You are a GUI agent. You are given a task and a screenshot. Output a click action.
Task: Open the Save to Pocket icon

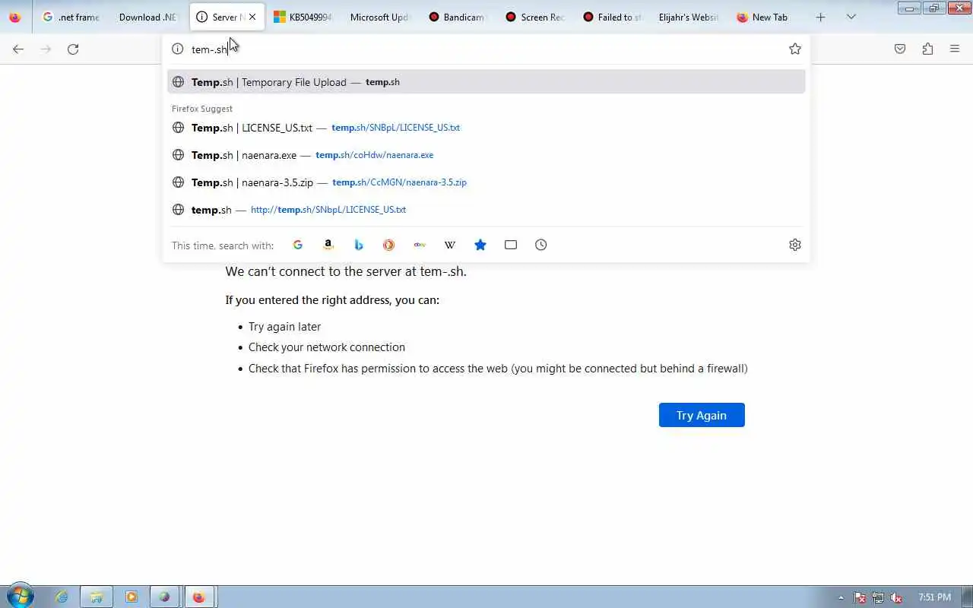coord(900,49)
